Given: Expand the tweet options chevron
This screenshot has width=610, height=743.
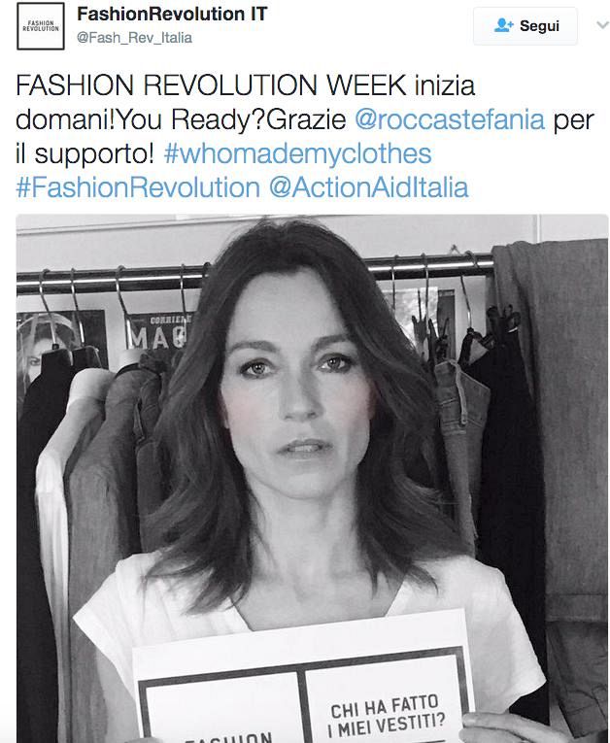Looking at the screenshot, I should pos(602,24).
